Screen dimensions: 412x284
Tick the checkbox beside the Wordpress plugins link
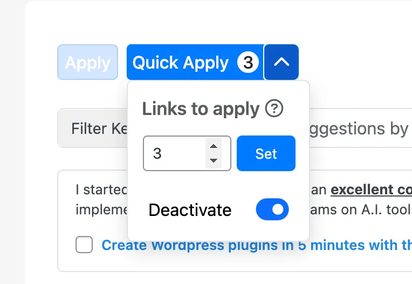point(84,245)
